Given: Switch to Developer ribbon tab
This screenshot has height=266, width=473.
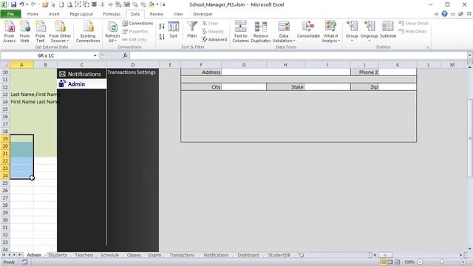Looking at the screenshot, I should point(203,14).
